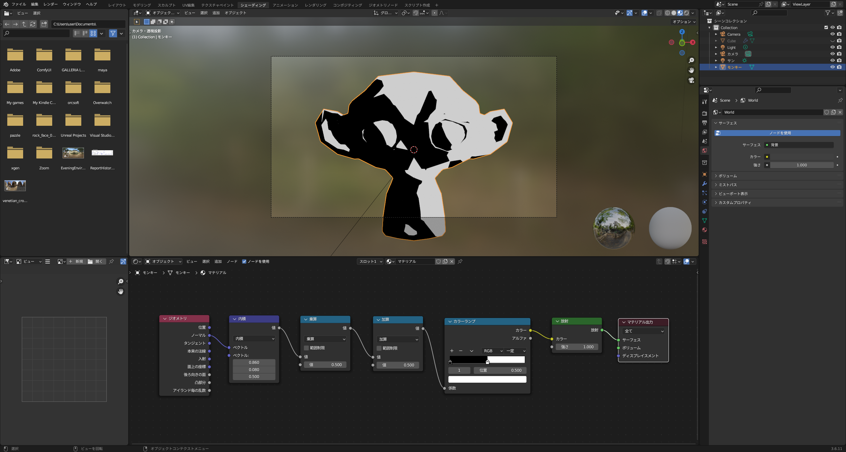
Task: Open the Texture properties checker icon
Action: 705,242
